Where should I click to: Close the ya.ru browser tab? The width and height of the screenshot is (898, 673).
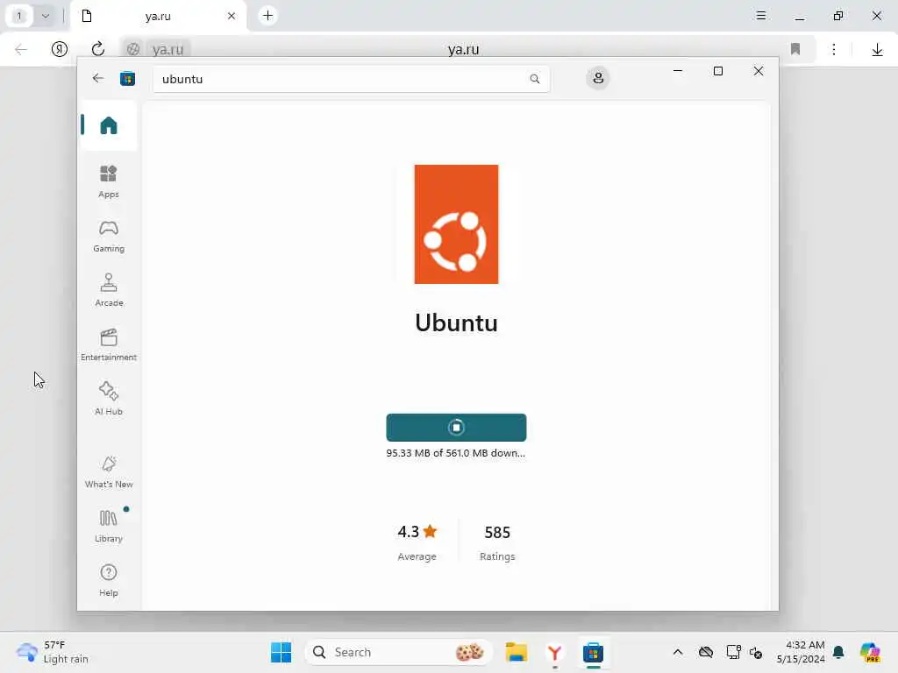[232, 16]
